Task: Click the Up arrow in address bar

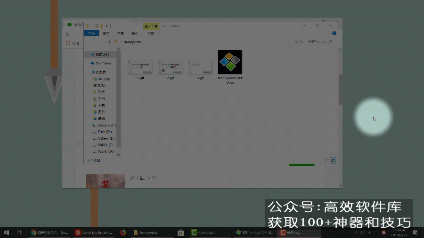Action: click(x=110, y=42)
